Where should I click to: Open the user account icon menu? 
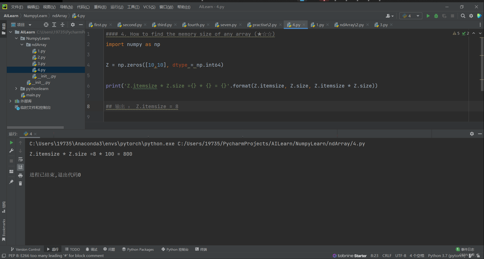390,16
